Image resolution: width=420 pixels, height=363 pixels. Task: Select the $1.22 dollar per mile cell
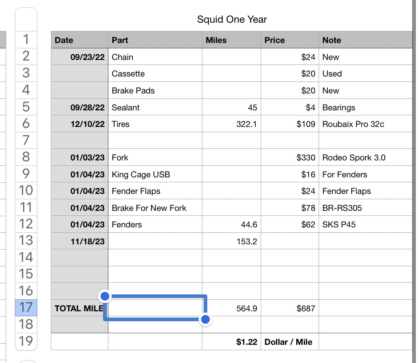tap(231, 342)
